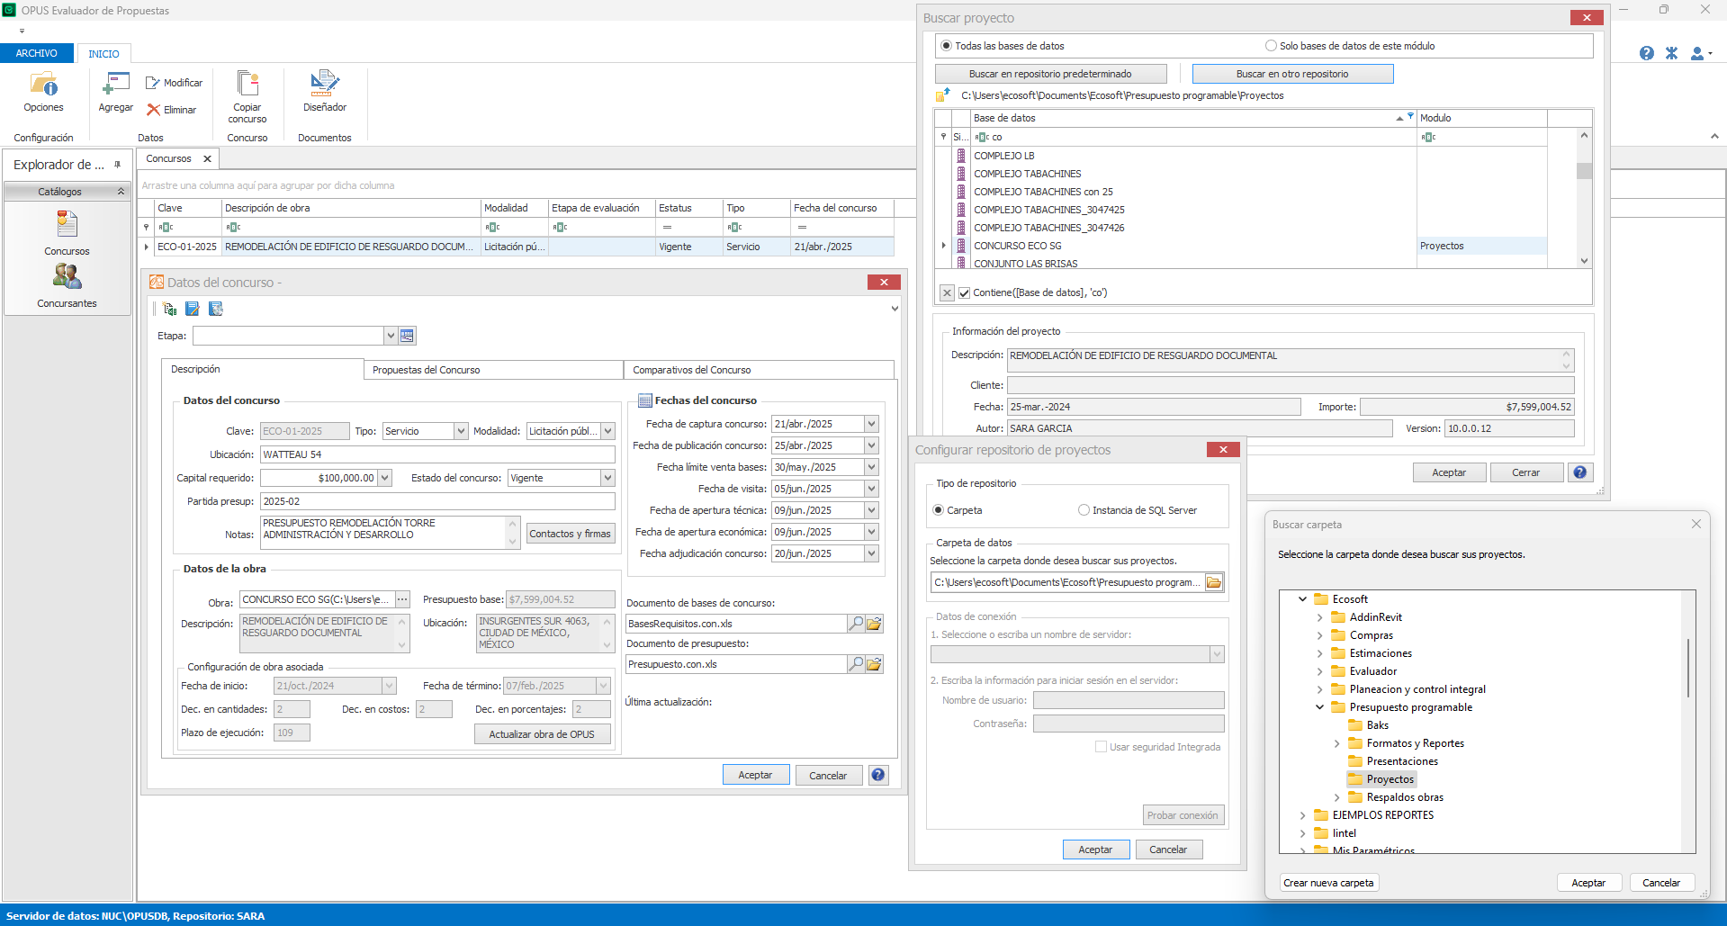
Task: Select Solo bases de datos de este módulo
Action: (1271, 46)
